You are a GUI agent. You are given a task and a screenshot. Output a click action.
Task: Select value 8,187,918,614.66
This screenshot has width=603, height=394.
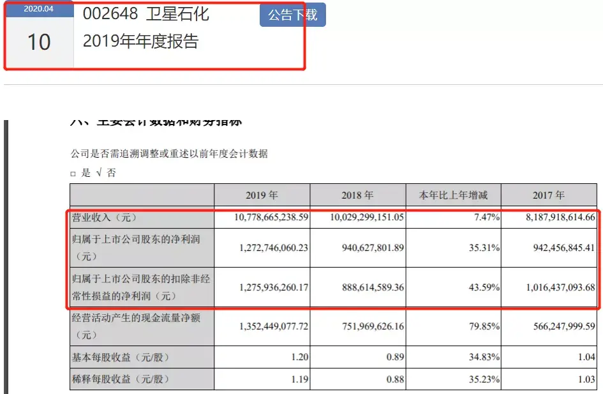[560, 217]
